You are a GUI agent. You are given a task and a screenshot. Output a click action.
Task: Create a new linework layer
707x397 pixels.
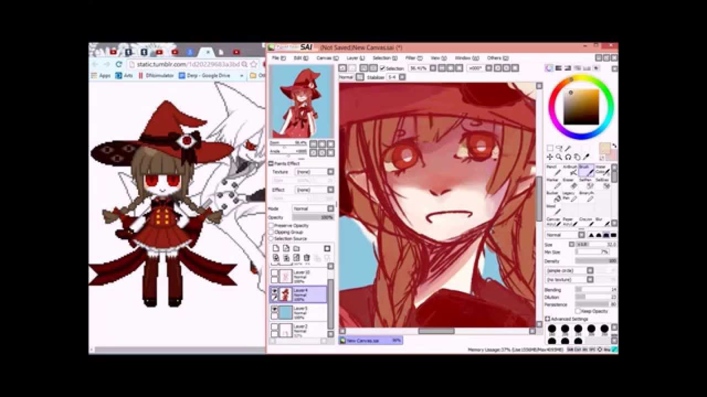(286, 249)
